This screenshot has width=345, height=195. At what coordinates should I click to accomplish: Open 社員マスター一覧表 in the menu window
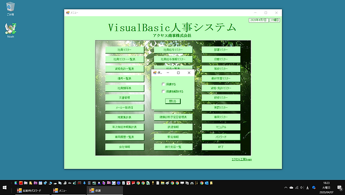point(125,59)
